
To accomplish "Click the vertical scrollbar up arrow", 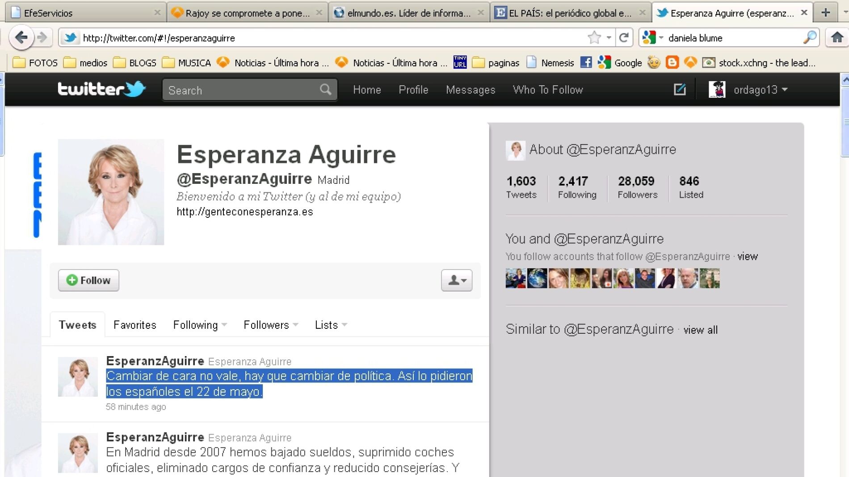I will (x=845, y=80).
